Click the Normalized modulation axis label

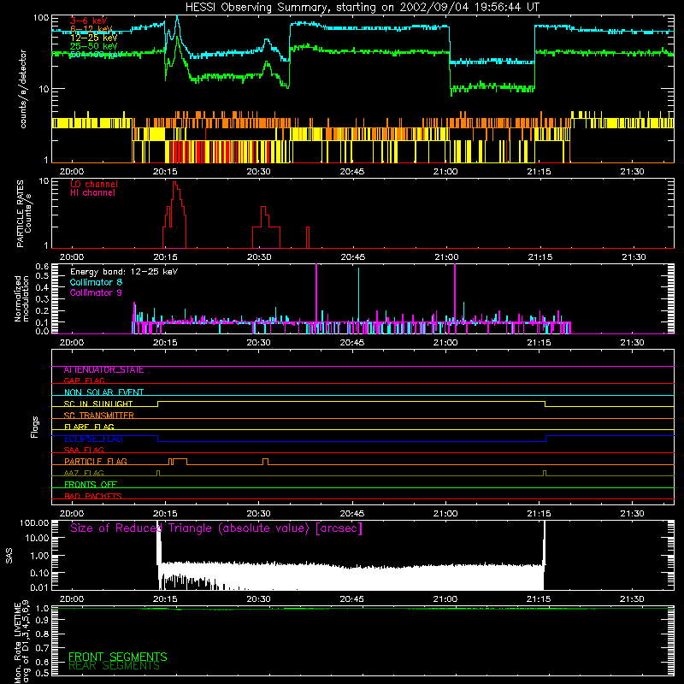click(21, 298)
